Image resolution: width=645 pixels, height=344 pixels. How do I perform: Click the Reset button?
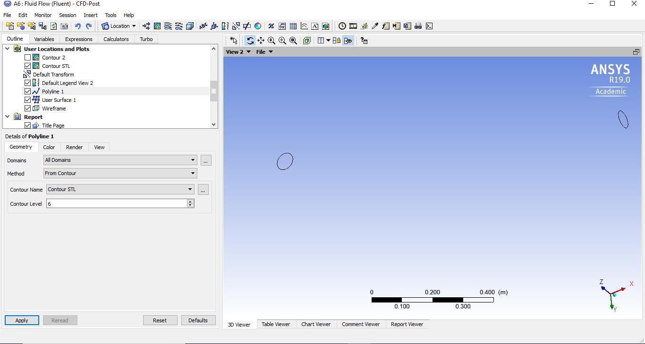(x=160, y=320)
